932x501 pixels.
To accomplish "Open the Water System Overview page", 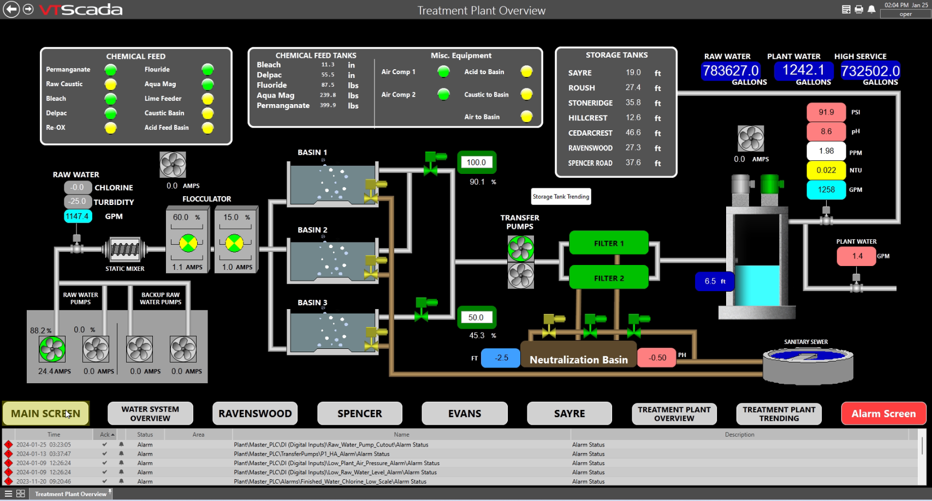I will point(150,413).
